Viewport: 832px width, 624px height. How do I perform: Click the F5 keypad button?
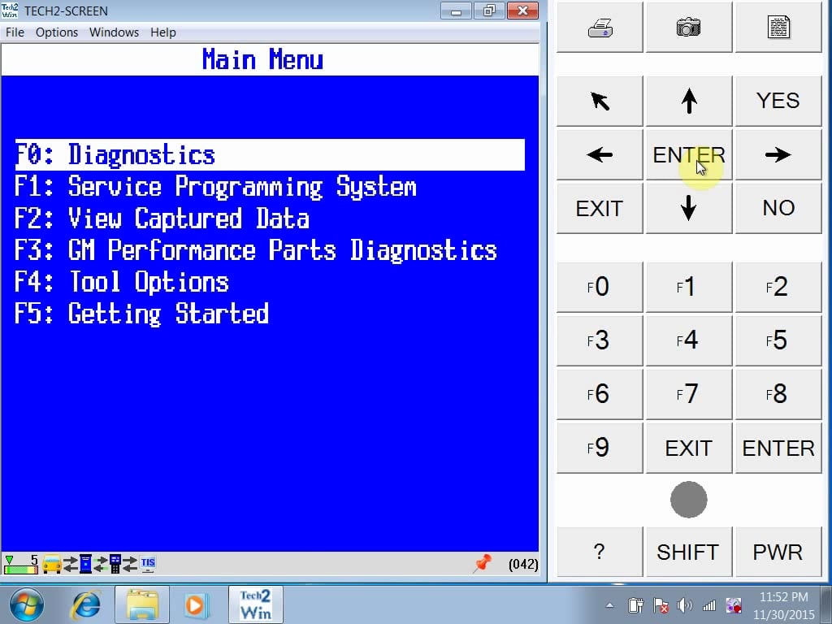click(778, 340)
